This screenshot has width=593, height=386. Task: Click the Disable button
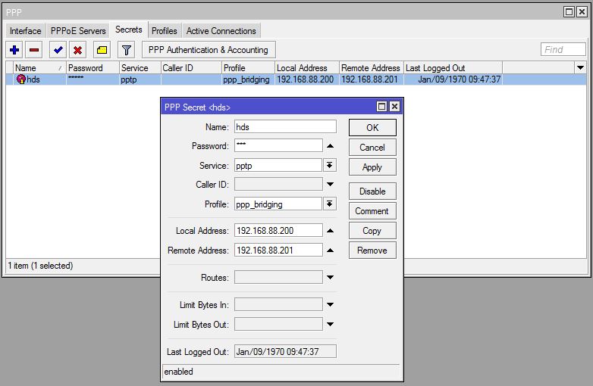tap(372, 191)
